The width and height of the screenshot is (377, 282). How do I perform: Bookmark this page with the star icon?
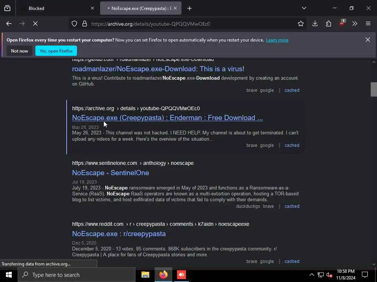(x=300, y=24)
